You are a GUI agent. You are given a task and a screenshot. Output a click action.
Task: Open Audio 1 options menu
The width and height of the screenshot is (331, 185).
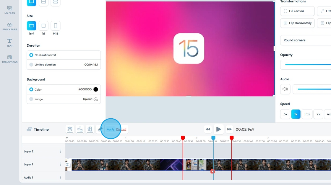(x=60, y=177)
